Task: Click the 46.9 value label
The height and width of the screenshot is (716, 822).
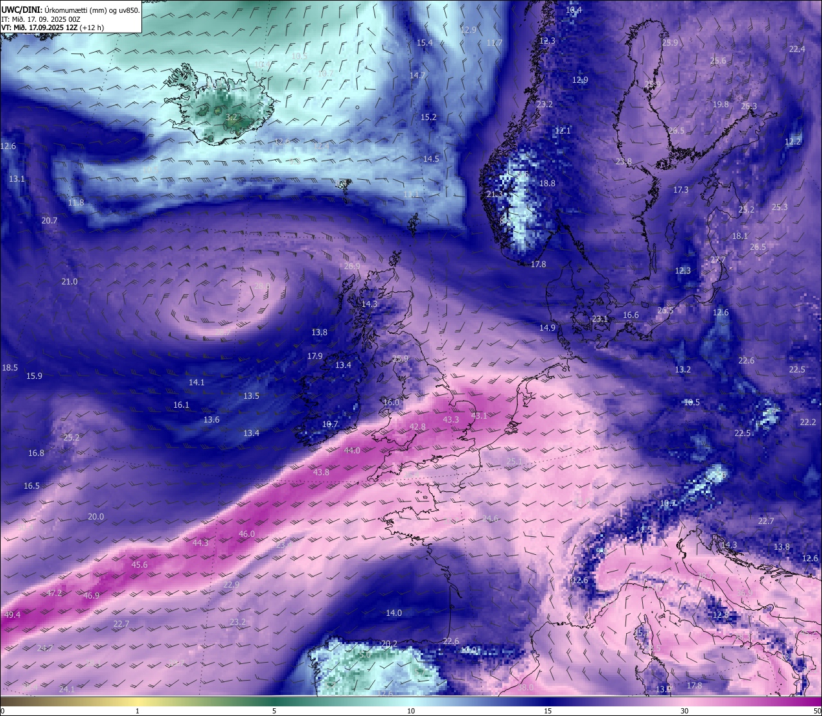Action: click(91, 595)
